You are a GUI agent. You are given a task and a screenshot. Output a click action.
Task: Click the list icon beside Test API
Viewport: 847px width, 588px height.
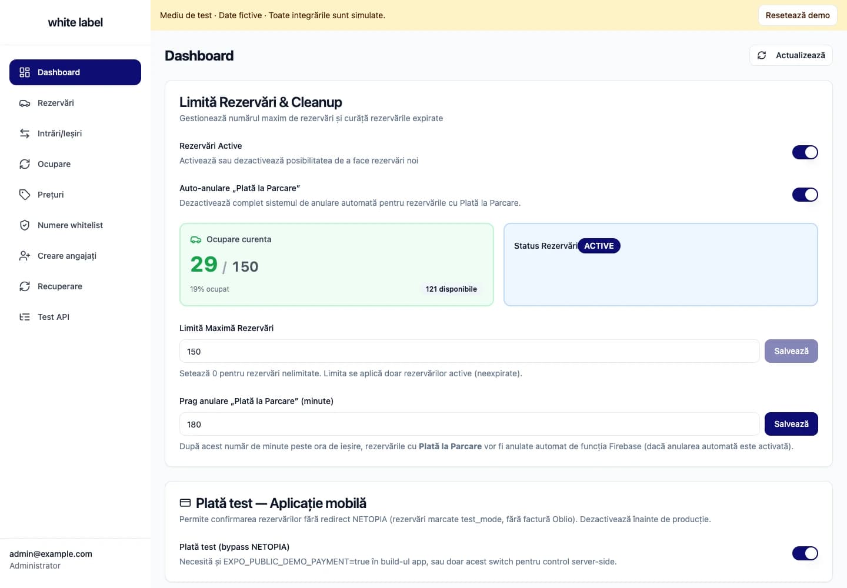pos(25,317)
